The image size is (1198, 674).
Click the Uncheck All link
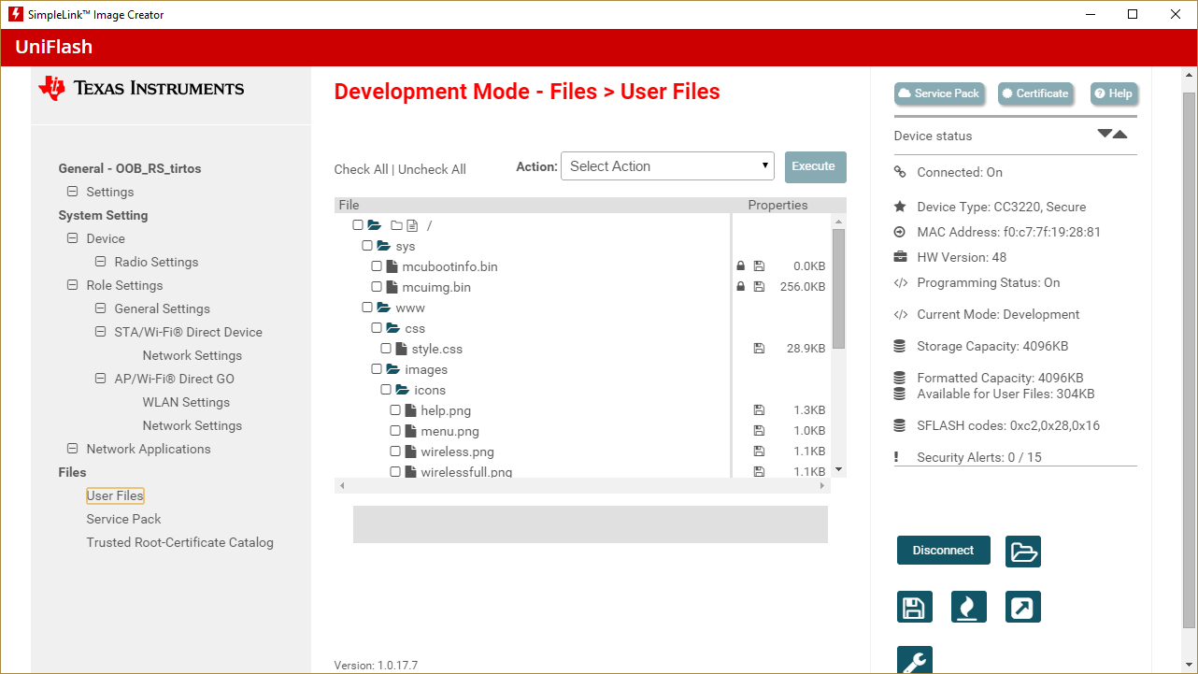[x=432, y=169]
